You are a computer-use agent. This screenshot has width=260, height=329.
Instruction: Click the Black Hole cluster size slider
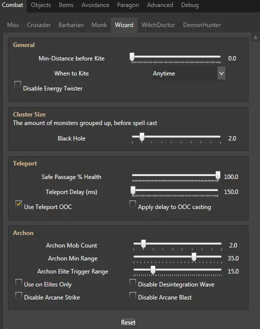(x=176, y=138)
